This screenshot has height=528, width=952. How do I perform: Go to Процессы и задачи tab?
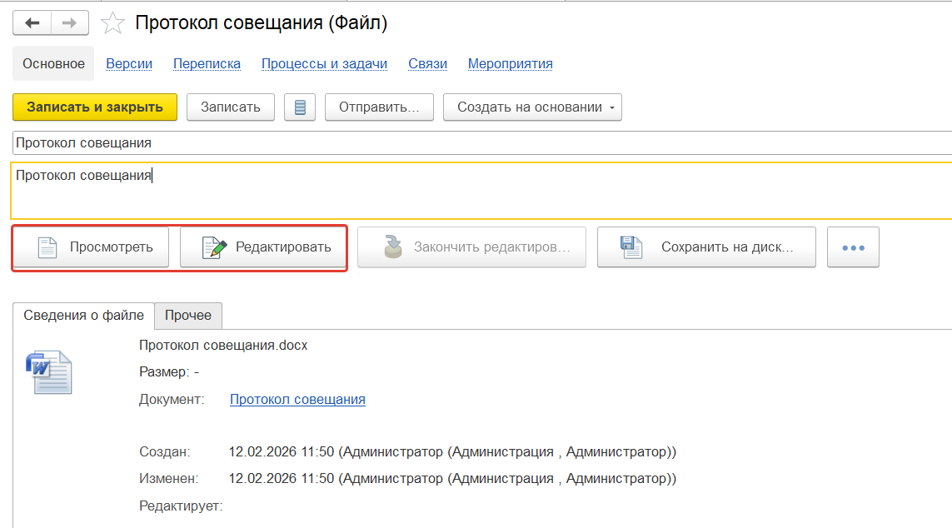pos(324,64)
